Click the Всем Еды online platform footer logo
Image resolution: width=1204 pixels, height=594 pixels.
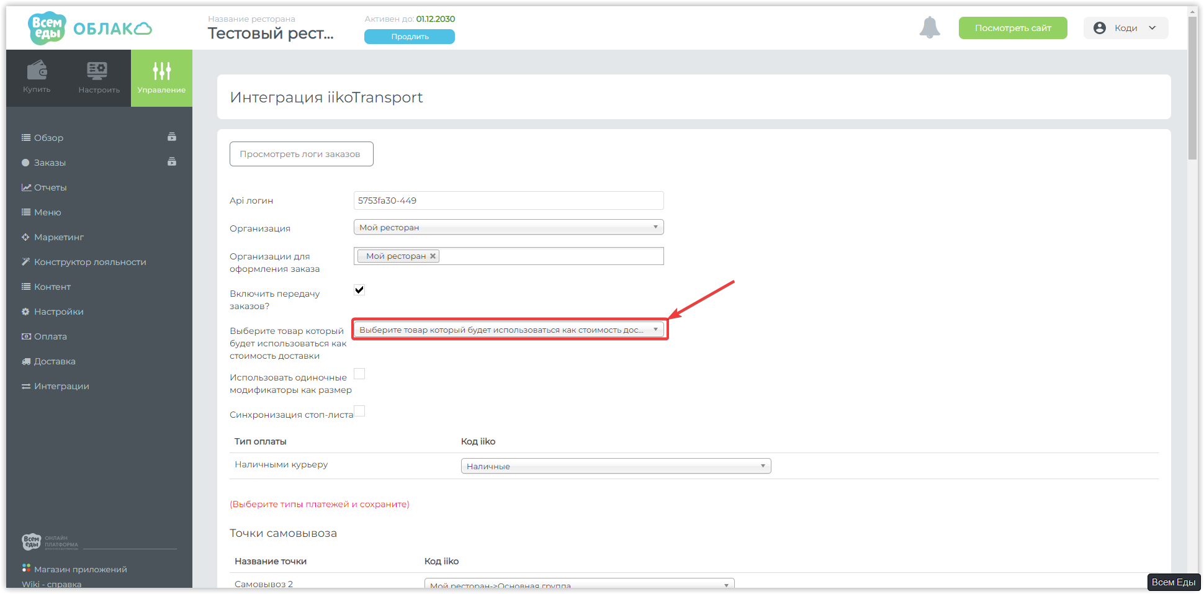[x=50, y=542]
